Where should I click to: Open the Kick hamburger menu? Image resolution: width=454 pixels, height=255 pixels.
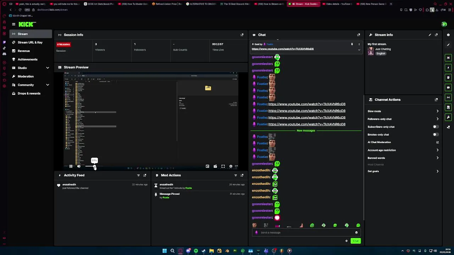coord(13,24)
